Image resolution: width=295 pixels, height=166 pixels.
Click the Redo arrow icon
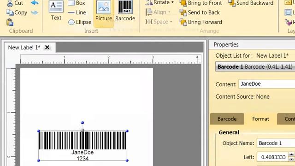coord(35,12)
